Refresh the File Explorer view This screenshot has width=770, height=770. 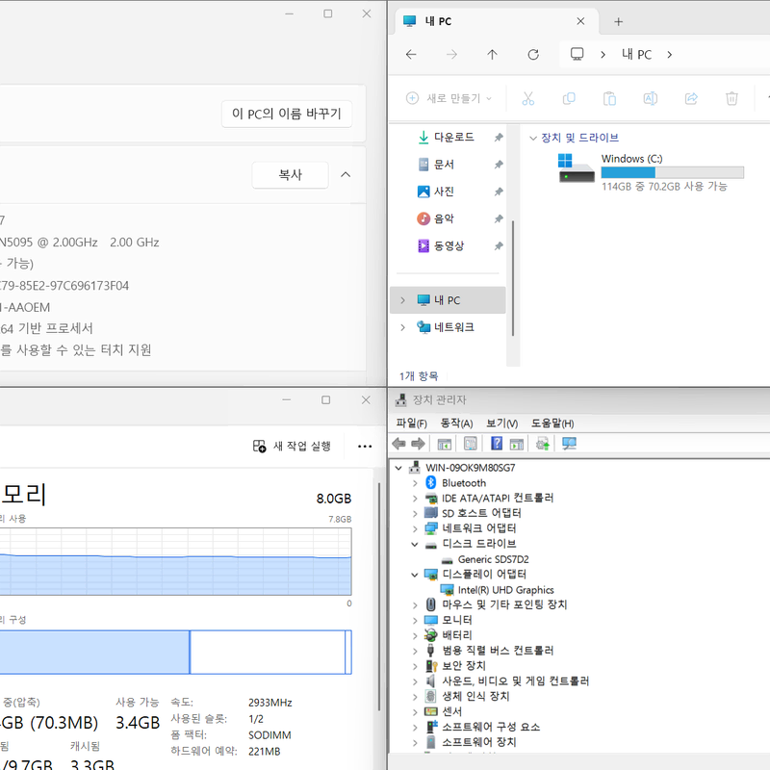(x=533, y=55)
